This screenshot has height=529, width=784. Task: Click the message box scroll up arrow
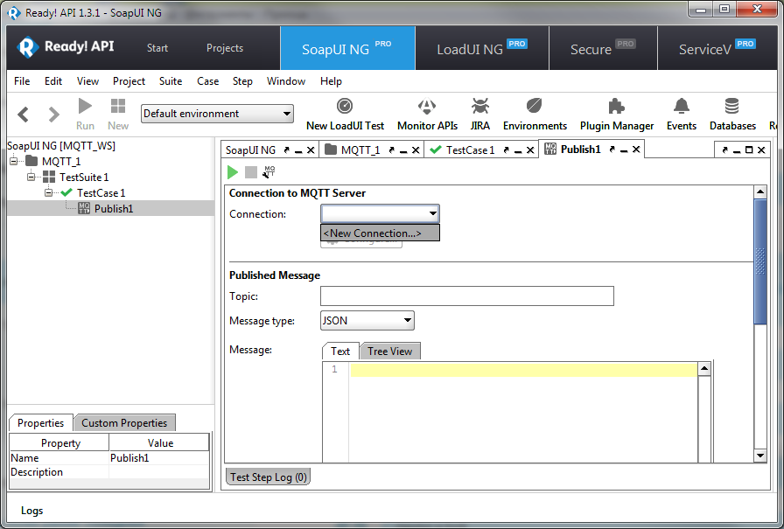point(704,369)
